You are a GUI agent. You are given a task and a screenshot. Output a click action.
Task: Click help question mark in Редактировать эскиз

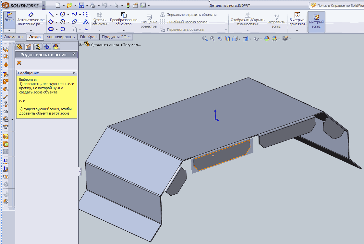[74, 55]
